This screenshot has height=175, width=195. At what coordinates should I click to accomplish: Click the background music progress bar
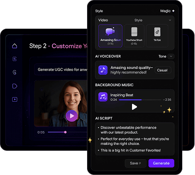tap(140, 100)
